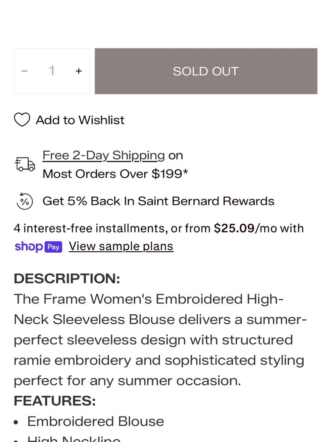Increase quantity with the plus button
The image size is (331, 442).
[78, 71]
